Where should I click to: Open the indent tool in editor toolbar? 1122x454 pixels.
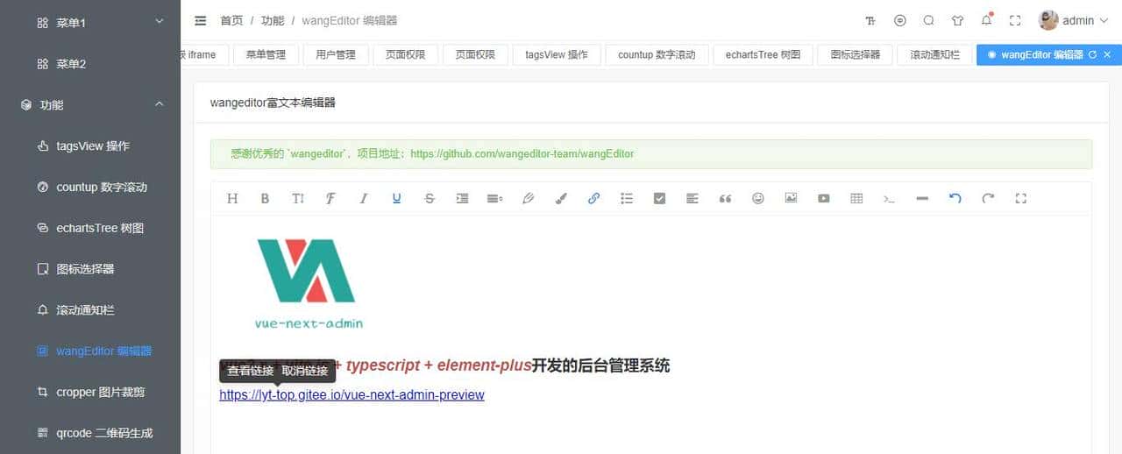tap(462, 199)
